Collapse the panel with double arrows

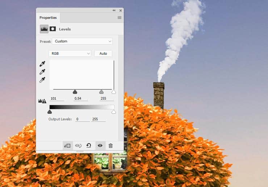point(114,11)
